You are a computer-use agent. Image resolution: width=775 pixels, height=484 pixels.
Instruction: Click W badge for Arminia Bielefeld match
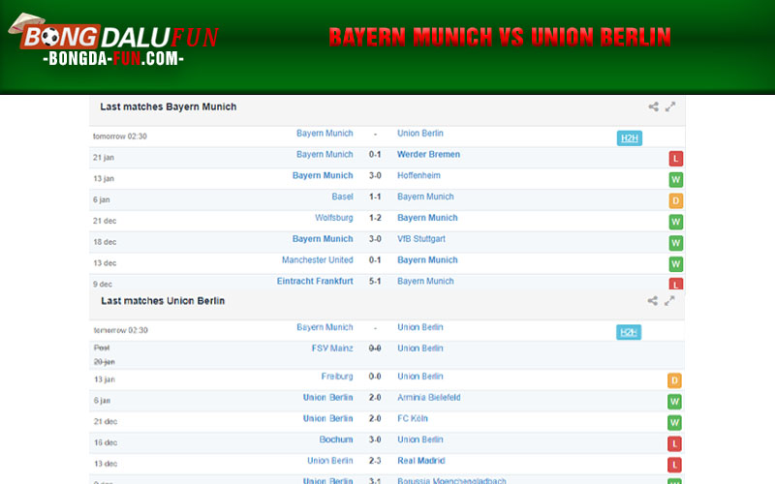pos(674,402)
